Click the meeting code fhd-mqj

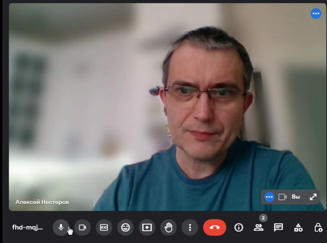28,227
